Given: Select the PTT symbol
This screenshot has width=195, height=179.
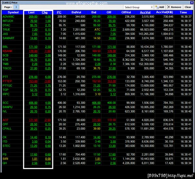Looking at the screenshot, I should coord(5,77).
